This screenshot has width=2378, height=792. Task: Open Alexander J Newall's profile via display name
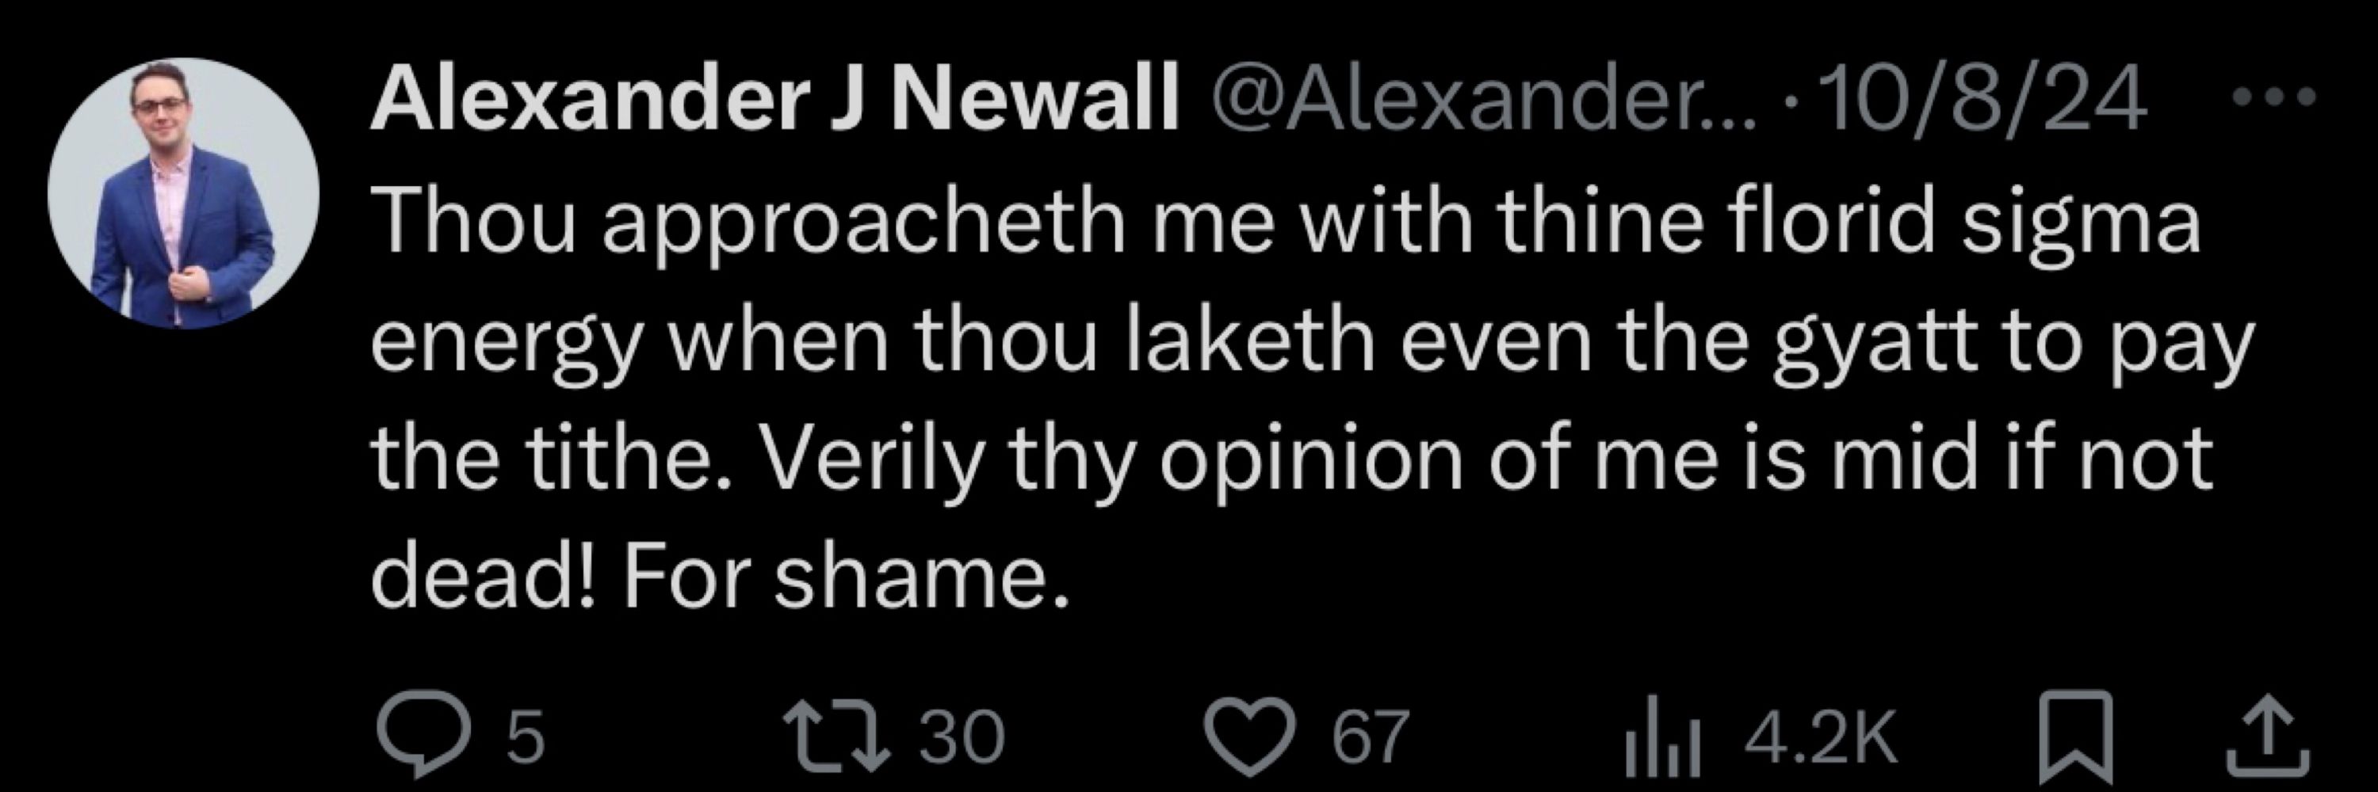pos(775,99)
